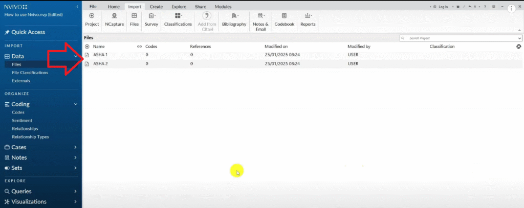Import Files via the ribbon Files icon

[x=134, y=19]
